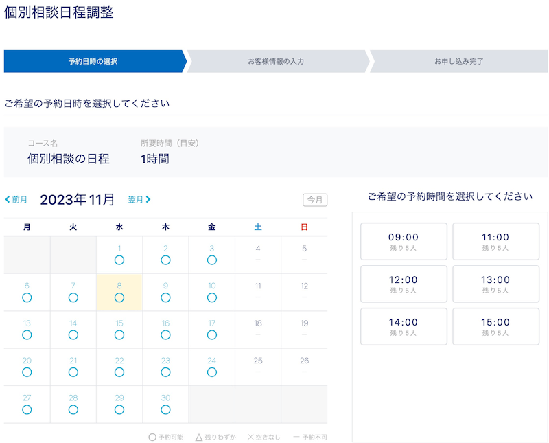Choose the 11:00 time slot
Viewport: 549px width, 443px height.
[495, 241]
